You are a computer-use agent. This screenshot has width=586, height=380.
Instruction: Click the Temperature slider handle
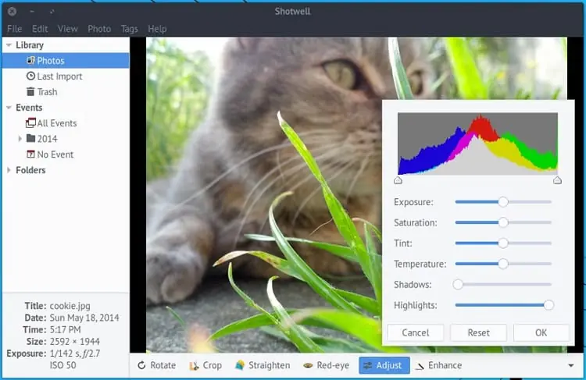(x=503, y=264)
